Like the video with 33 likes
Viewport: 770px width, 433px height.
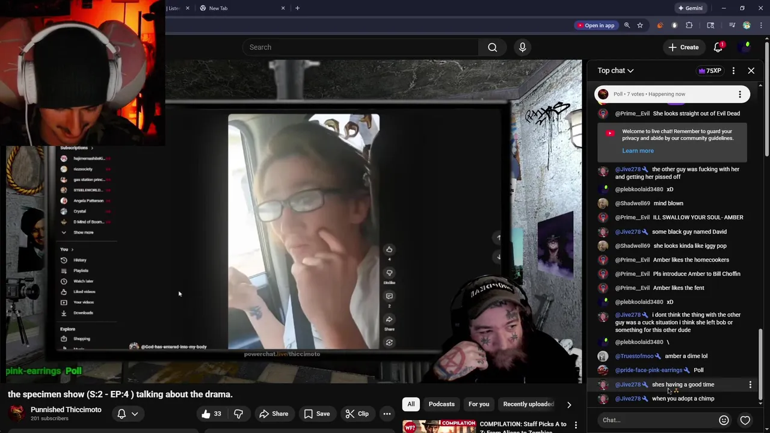(211, 414)
